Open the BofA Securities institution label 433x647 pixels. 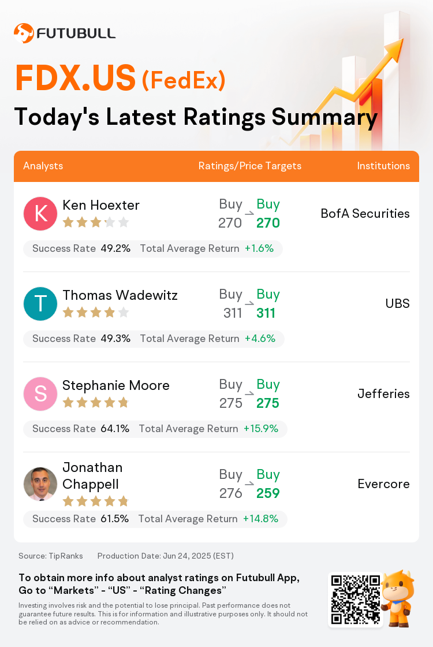(365, 213)
